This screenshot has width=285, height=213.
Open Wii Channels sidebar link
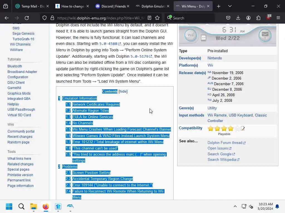click(20, 44)
